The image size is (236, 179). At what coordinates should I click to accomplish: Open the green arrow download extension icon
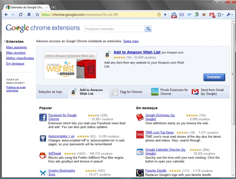pyautogui.click(x=197, y=15)
